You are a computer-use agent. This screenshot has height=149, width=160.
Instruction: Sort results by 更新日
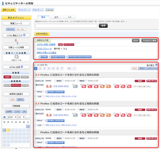point(142,68)
